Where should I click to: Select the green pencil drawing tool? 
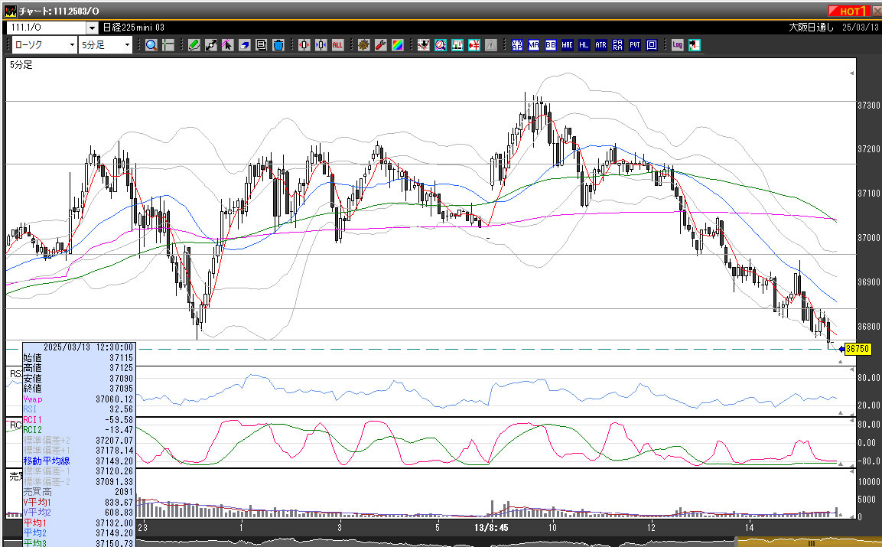(194, 45)
